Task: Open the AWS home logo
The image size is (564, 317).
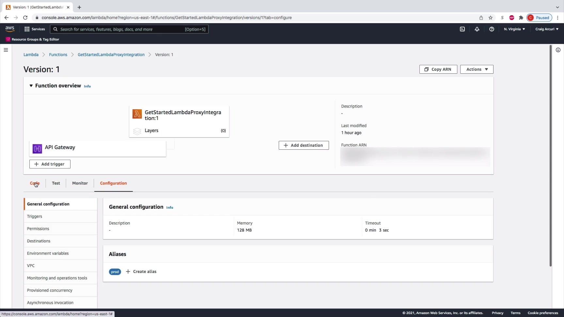Action: [10, 29]
